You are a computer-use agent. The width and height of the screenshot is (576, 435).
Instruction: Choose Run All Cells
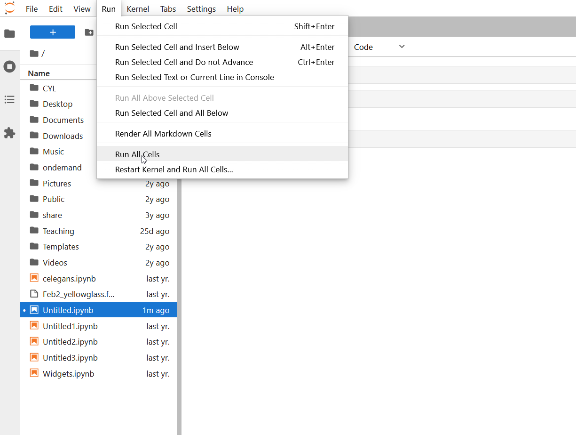[222, 153]
